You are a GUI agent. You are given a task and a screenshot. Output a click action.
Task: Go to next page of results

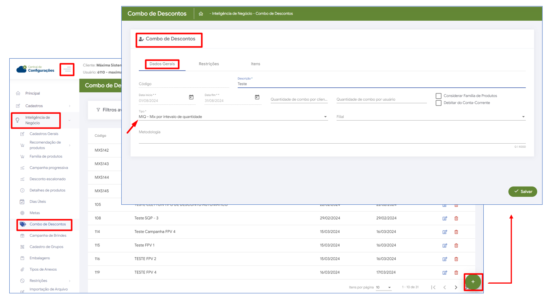(456, 288)
